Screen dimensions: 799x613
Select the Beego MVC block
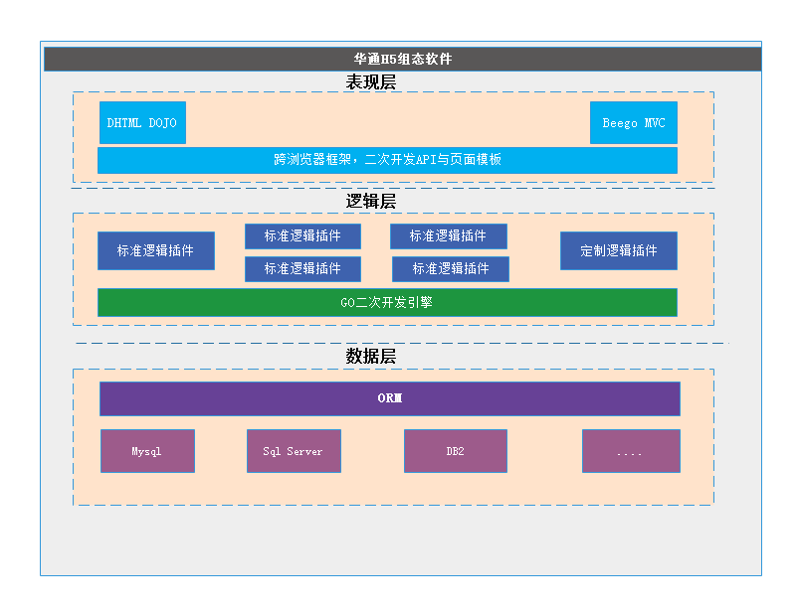point(633,123)
